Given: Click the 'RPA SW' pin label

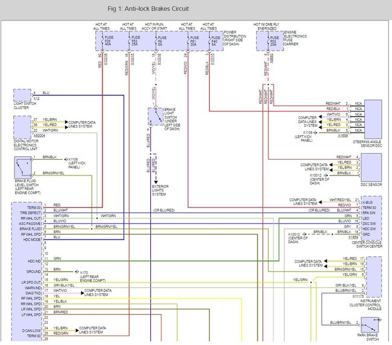Looking at the screenshot, I should click(369, 213).
